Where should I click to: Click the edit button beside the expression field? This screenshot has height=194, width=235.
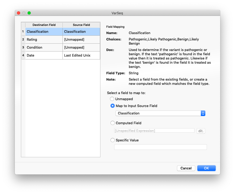[x=201, y=131]
